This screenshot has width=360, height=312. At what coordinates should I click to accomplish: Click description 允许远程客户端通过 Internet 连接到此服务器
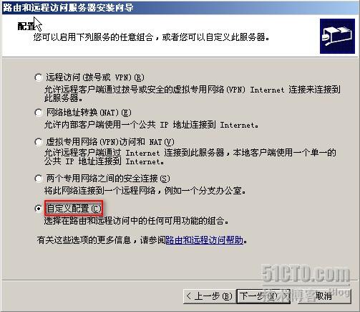[190, 157]
